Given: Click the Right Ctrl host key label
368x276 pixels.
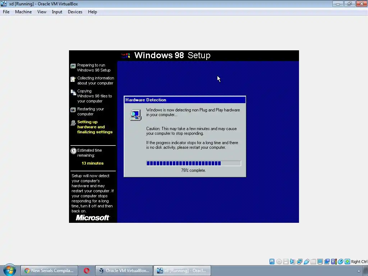Looking at the screenshot, I should [359, 262].
